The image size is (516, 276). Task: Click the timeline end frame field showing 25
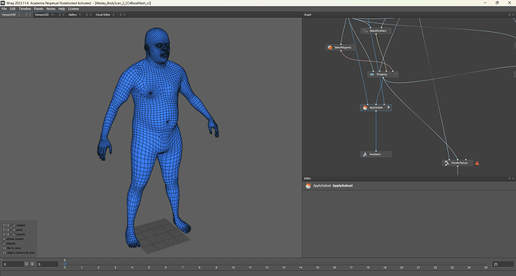(503, 264)
